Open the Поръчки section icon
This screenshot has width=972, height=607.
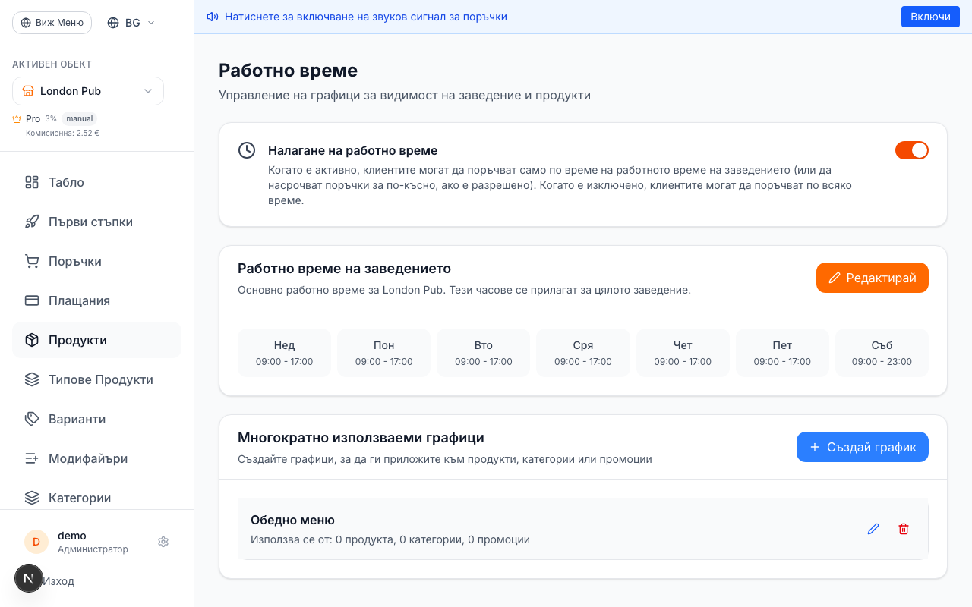[x=31, y=261]
